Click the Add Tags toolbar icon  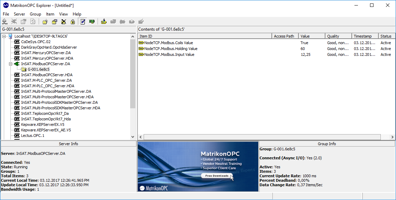tap(103, 22)
